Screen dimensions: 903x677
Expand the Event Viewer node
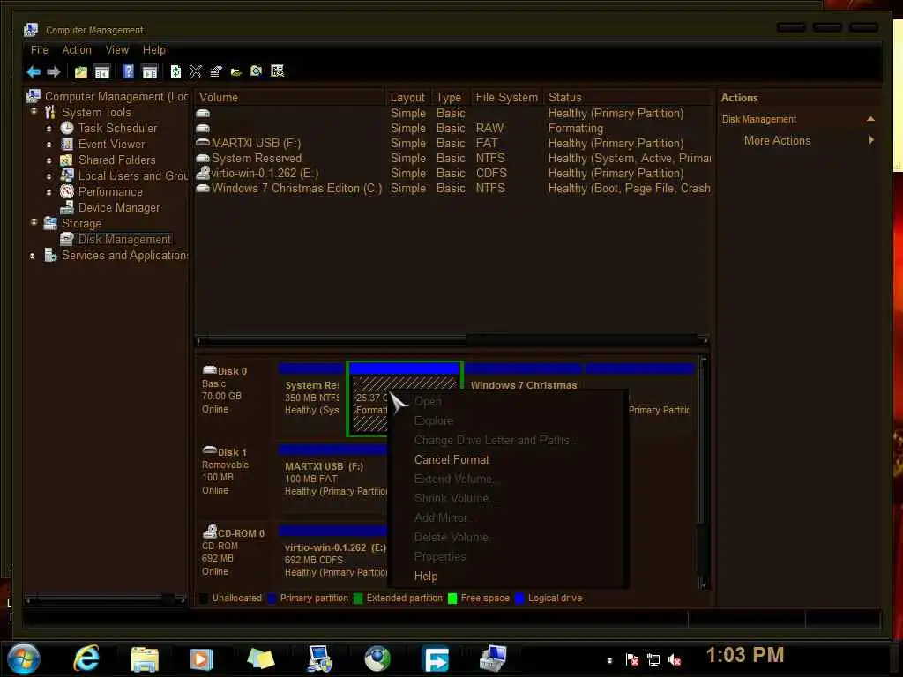(49, 145)
